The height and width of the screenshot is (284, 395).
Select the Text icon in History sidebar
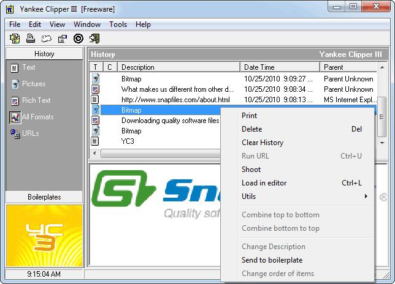click(x=14, y=67)
